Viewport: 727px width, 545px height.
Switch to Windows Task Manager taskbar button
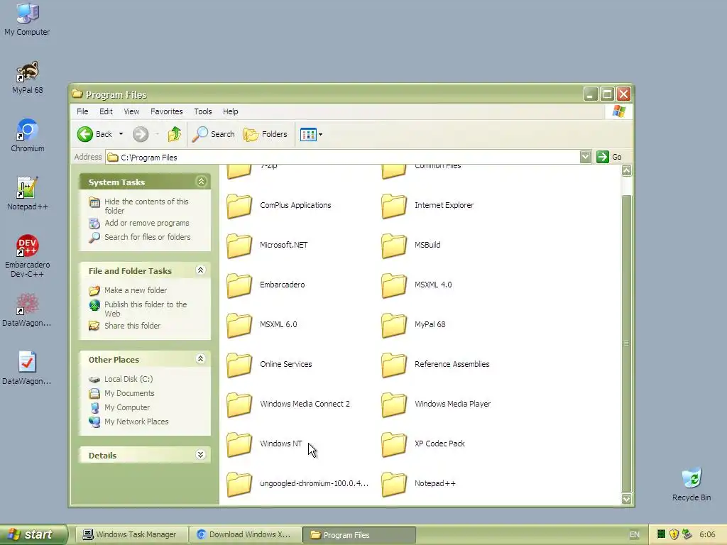tap(131, 534)
